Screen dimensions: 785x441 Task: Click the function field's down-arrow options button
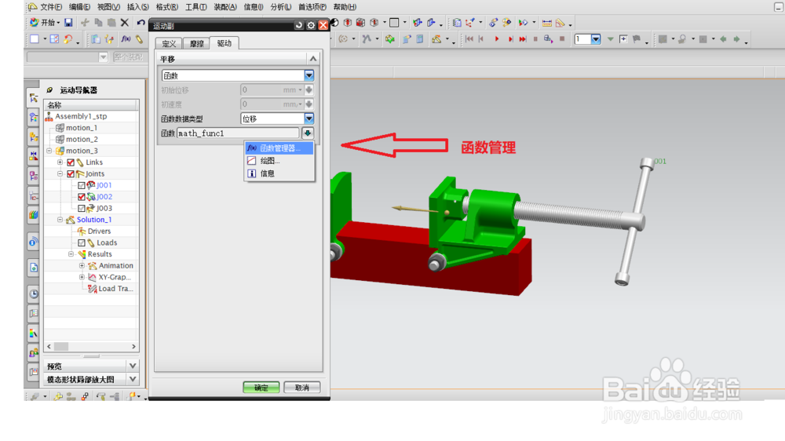tap(308, 133)
